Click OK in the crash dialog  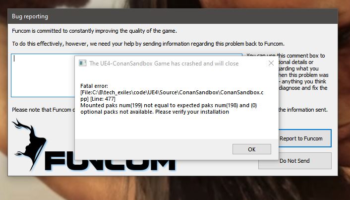click(x=251, y=149)
